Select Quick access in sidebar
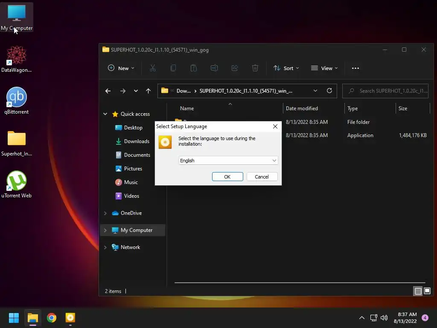The width and height of the screenshot is (437, 328). (135, 114)
